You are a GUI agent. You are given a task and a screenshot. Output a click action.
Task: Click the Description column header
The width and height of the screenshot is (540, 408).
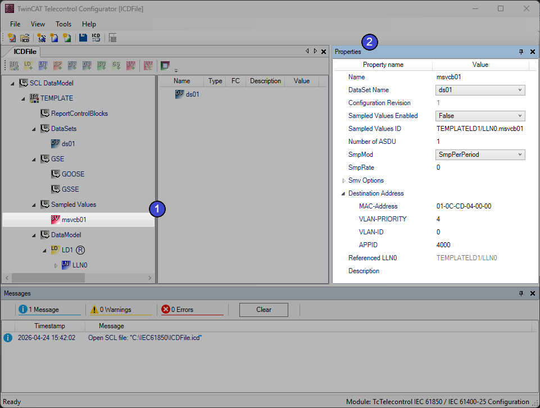[265, 81]
